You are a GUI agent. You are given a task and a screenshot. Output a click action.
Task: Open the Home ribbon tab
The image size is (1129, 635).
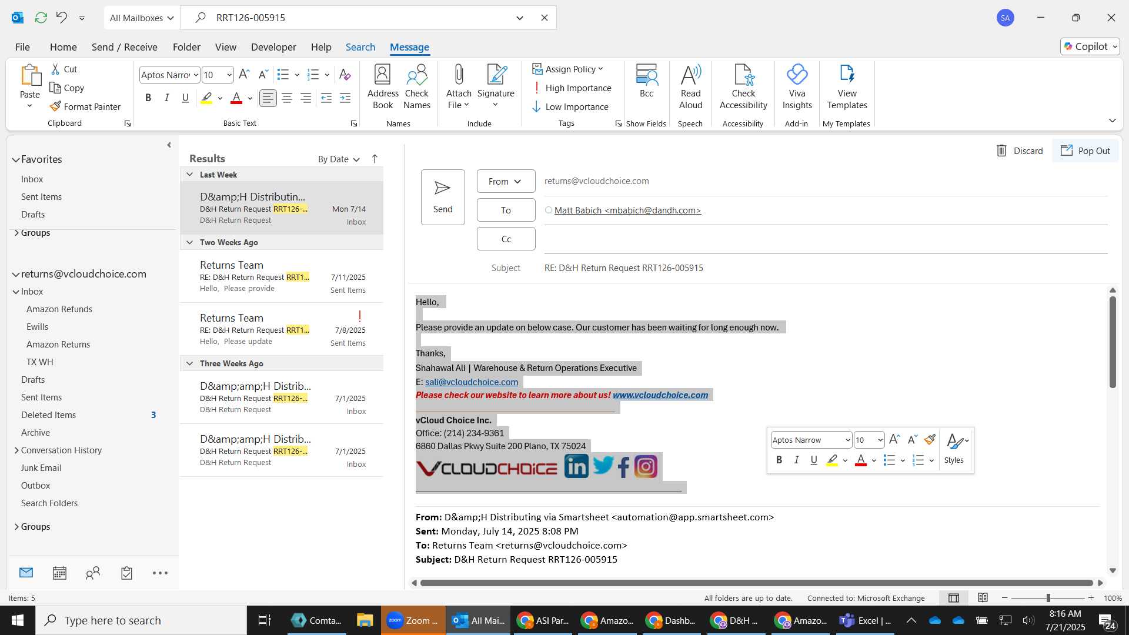[63, 47]
